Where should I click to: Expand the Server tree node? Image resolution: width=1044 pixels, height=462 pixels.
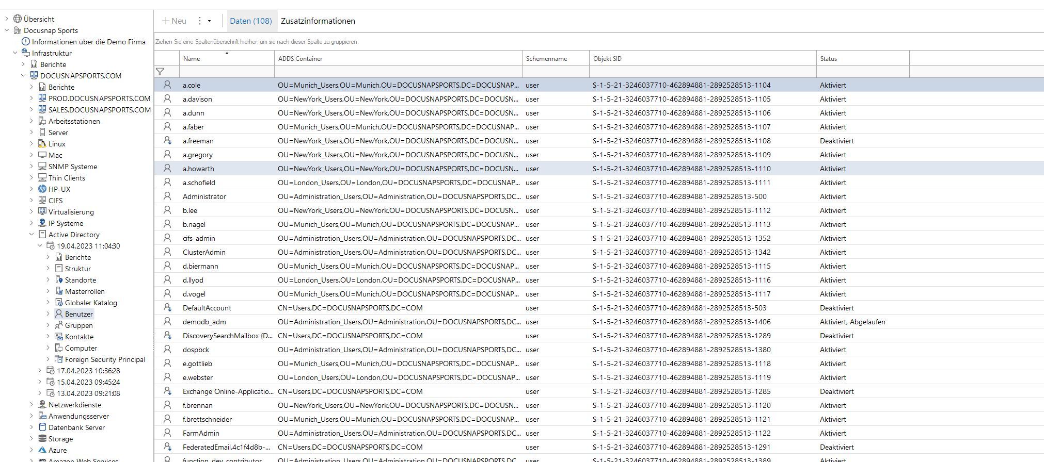coord(31,133)
